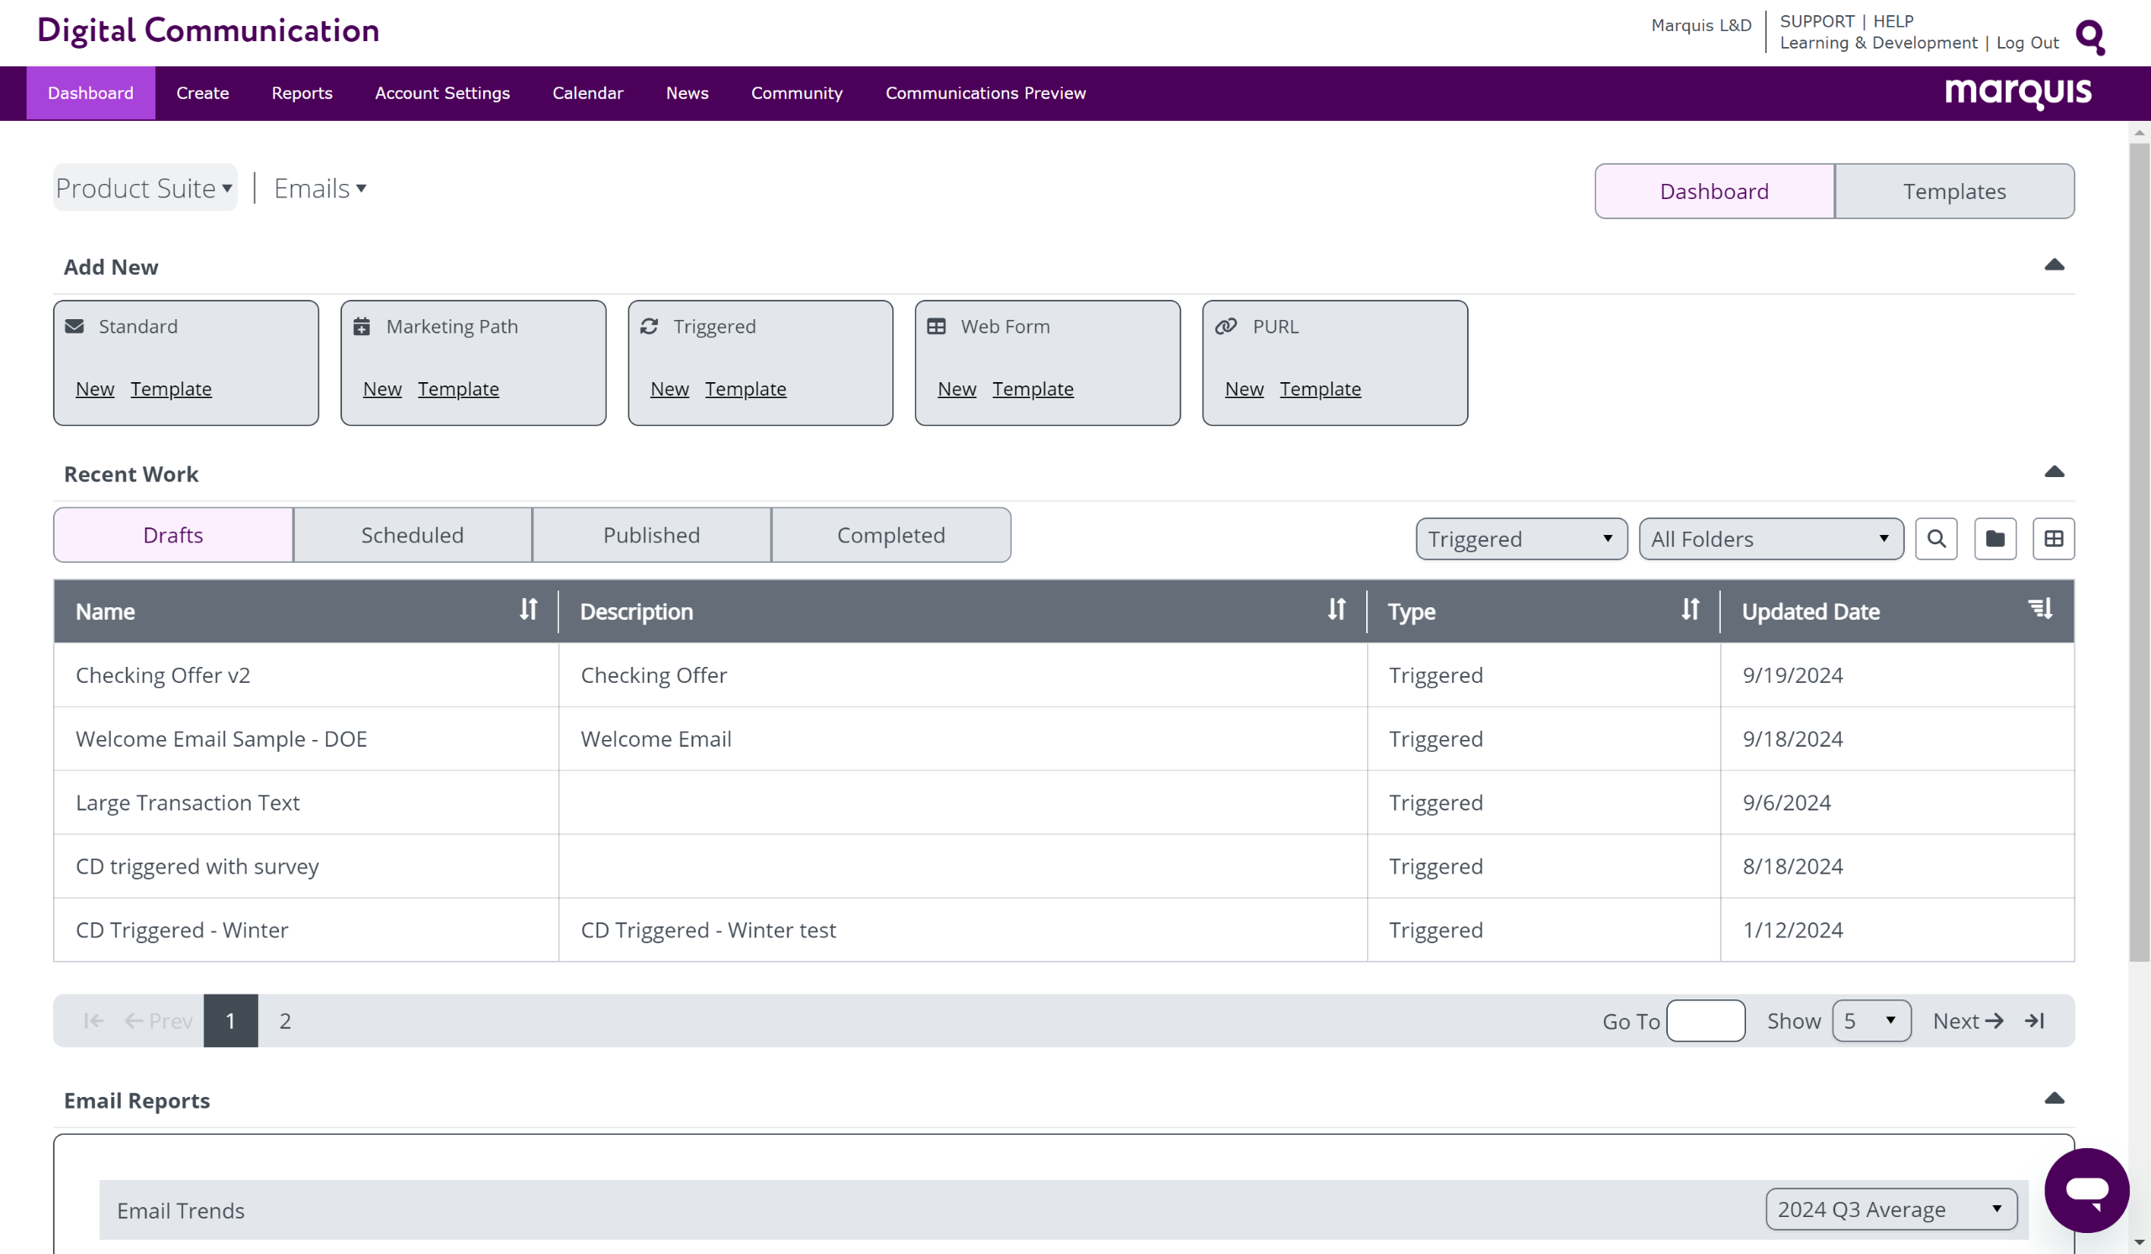Open the chat bubble widget
Screen dimensions: 2151x1254
tap(2085, 1189)
